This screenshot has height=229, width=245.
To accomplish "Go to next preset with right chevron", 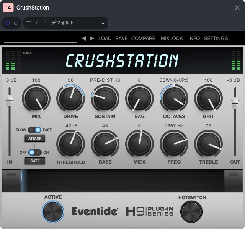I will coord(45,23).
